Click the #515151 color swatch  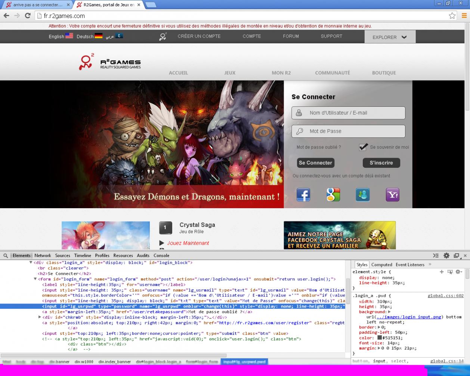(x=379, y=338)
